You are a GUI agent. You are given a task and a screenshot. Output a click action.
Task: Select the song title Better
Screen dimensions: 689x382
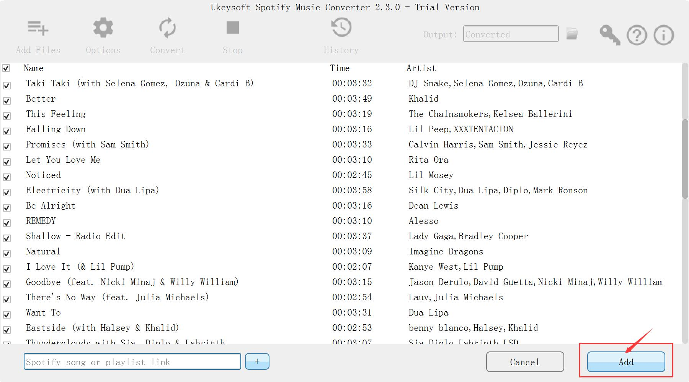(41, 99)
